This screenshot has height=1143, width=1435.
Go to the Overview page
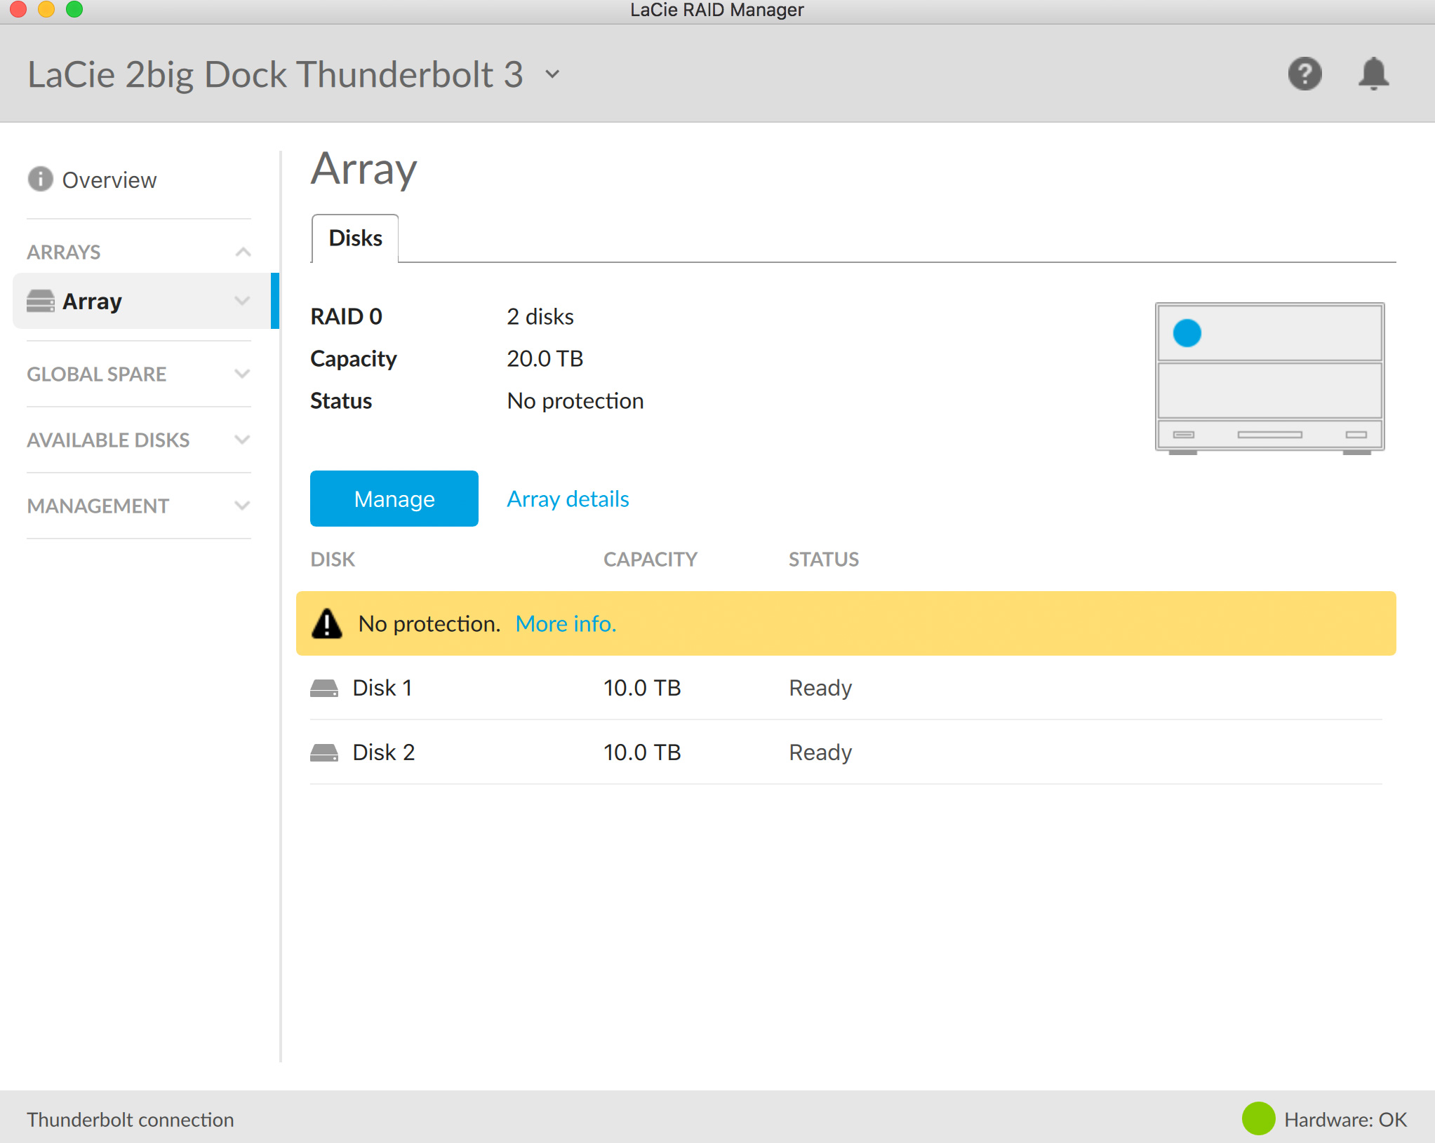pos(109,180)
